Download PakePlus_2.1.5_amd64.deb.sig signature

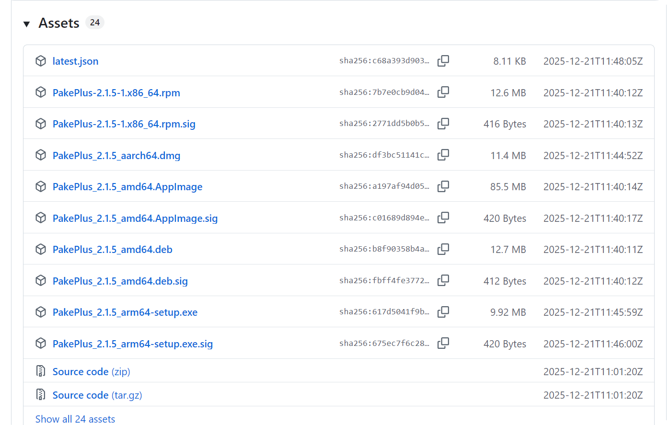click(x=120, y=281)
